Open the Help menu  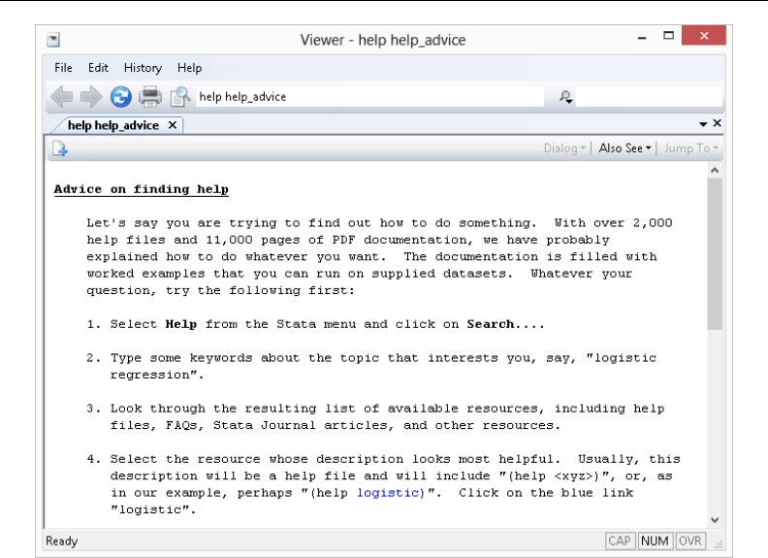point(189,68)
